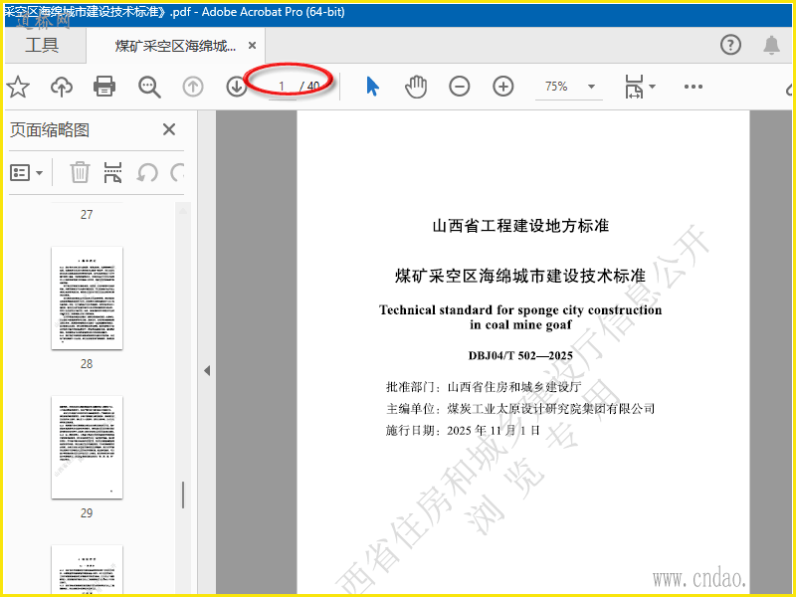
Task: Click the line 施行日期: 2025 年 11 月 1 日
Action: [463, 431]
